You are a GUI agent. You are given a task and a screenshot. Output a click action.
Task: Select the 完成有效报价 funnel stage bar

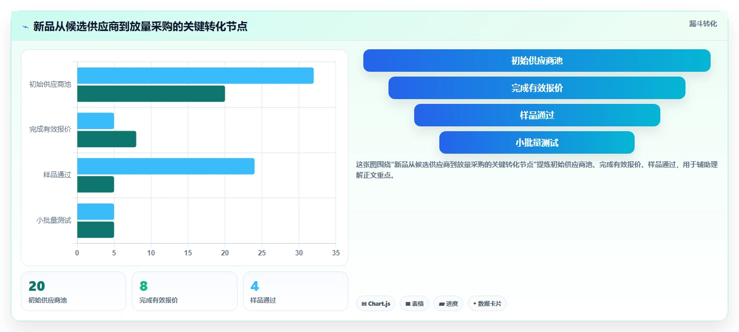(537, 88)
